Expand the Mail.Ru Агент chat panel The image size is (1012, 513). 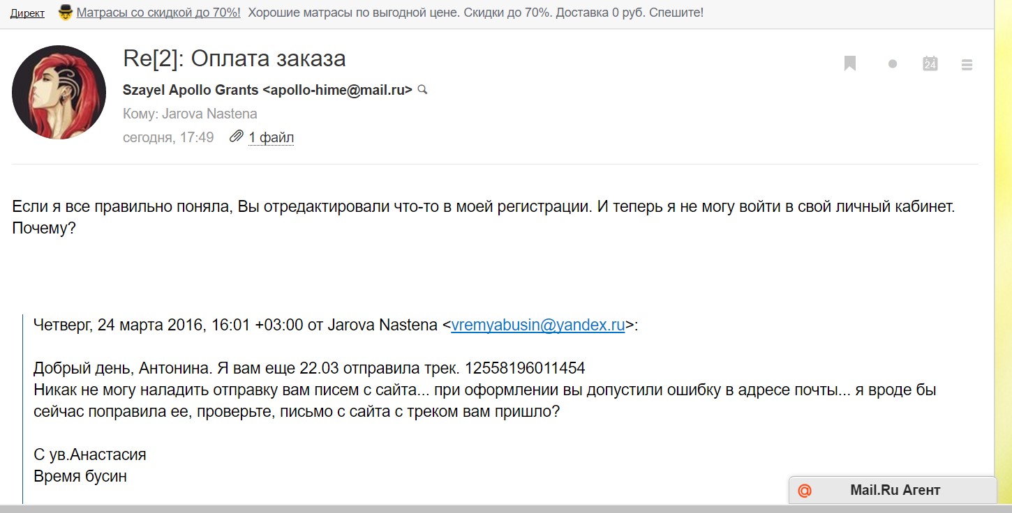(x=895, y=490)
